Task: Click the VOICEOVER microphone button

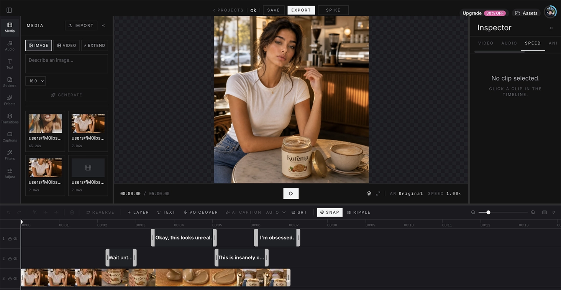Action: pos(200,212)
